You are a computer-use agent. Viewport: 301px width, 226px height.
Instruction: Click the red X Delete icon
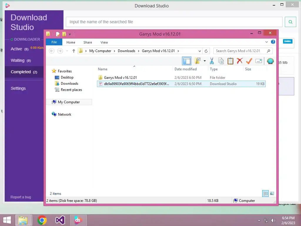(x=240, y=61)
